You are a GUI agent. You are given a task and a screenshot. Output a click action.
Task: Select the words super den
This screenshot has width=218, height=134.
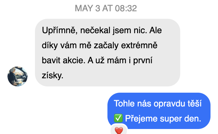pyautogui.click(x=181, y=119)
